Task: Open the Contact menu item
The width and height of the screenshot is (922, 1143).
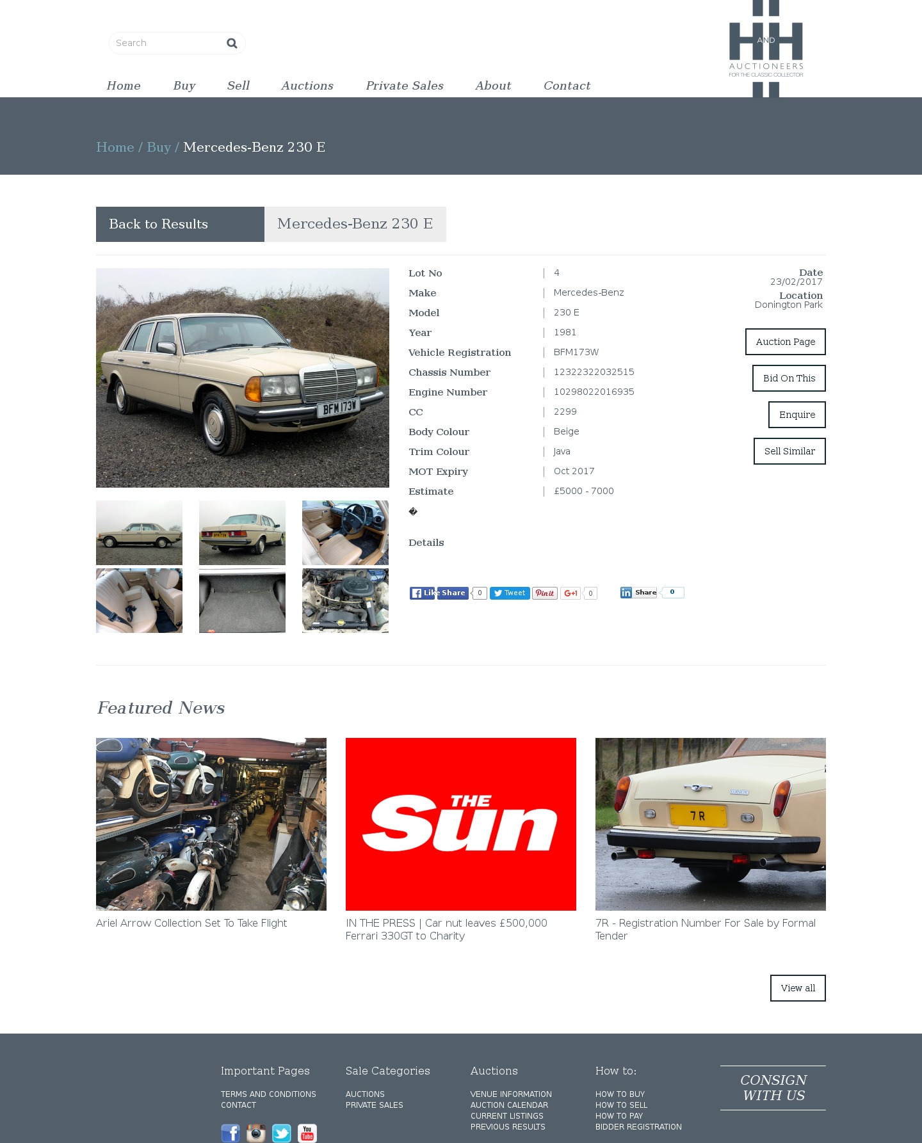Action: click(x=567, y=86)
